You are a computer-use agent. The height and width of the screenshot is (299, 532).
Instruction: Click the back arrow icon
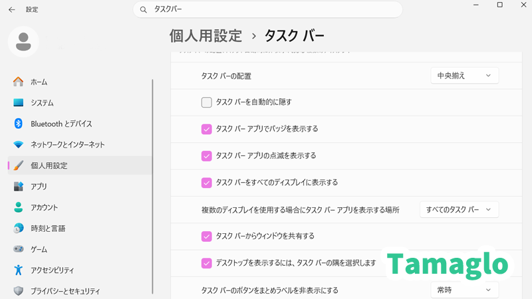(12, 9)
